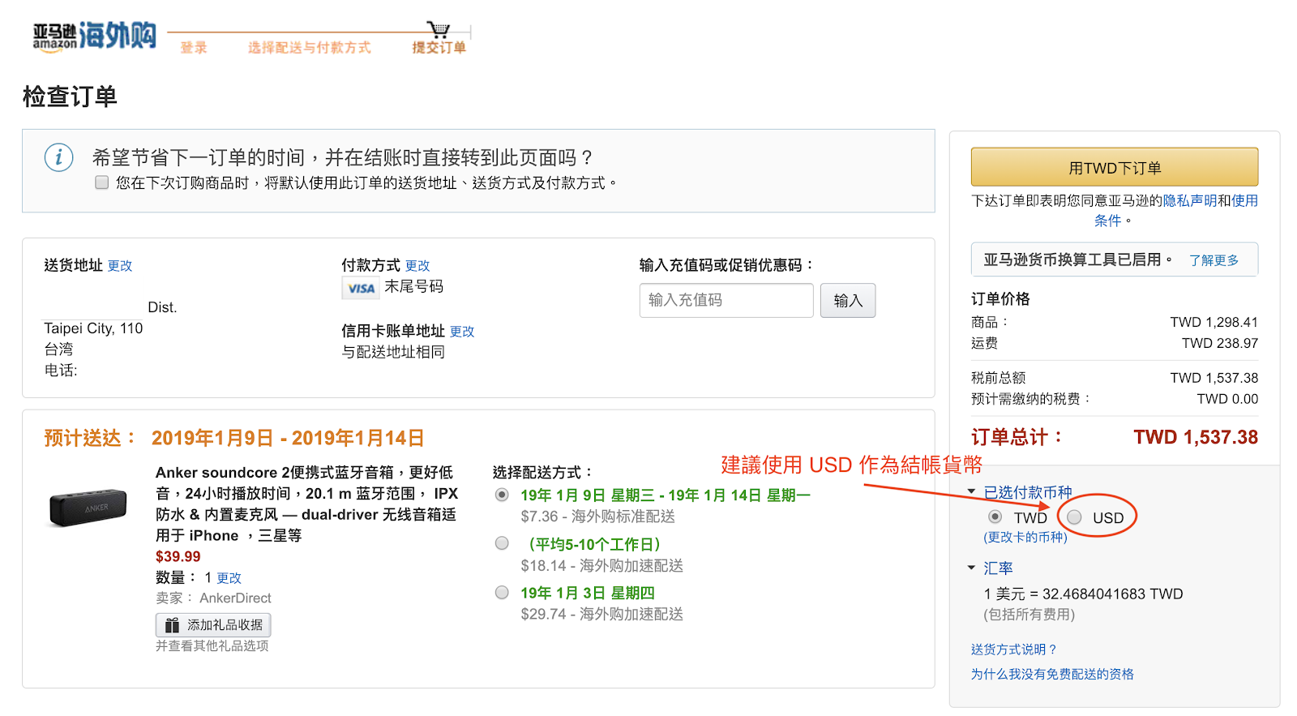
Task: Click the estimated tax TWD 0.00
Action: point(1227,399)
